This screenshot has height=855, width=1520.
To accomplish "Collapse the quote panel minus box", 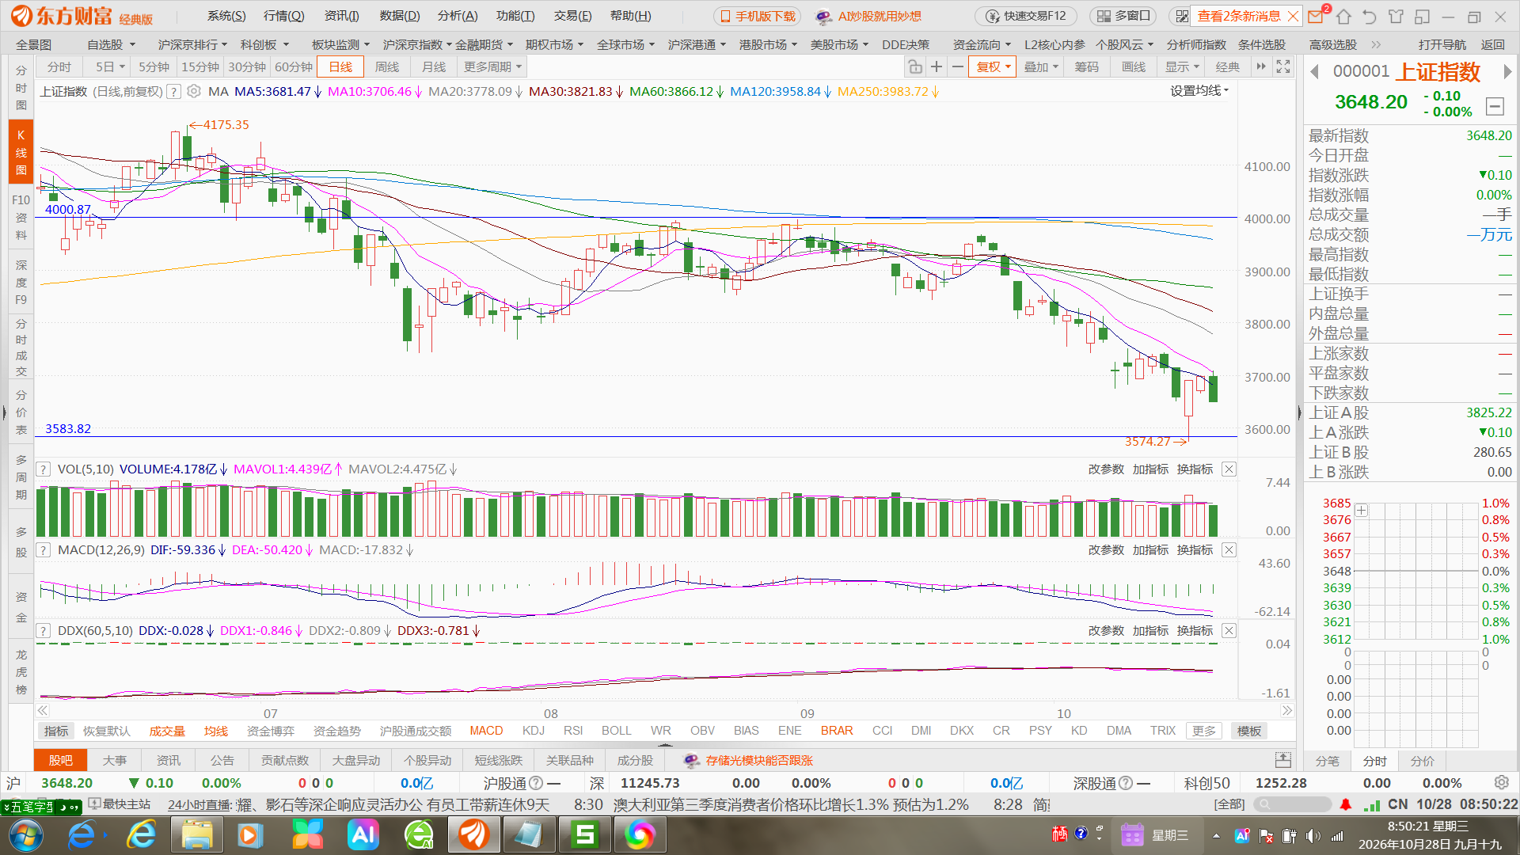I will pos(1495,106).
